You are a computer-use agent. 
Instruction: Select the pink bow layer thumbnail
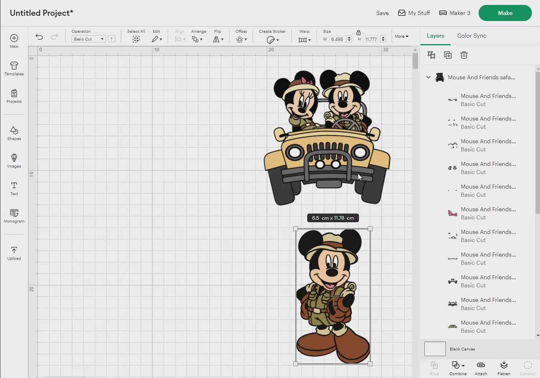tap(453, 213)
